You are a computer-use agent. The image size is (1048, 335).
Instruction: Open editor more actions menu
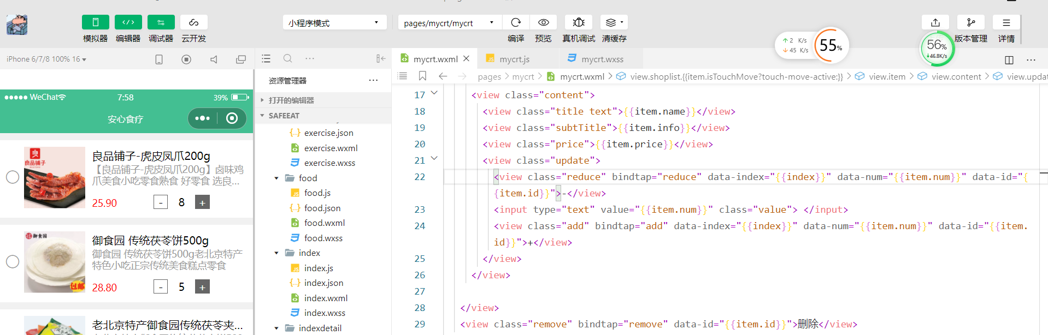click(x=1031, y=59)
